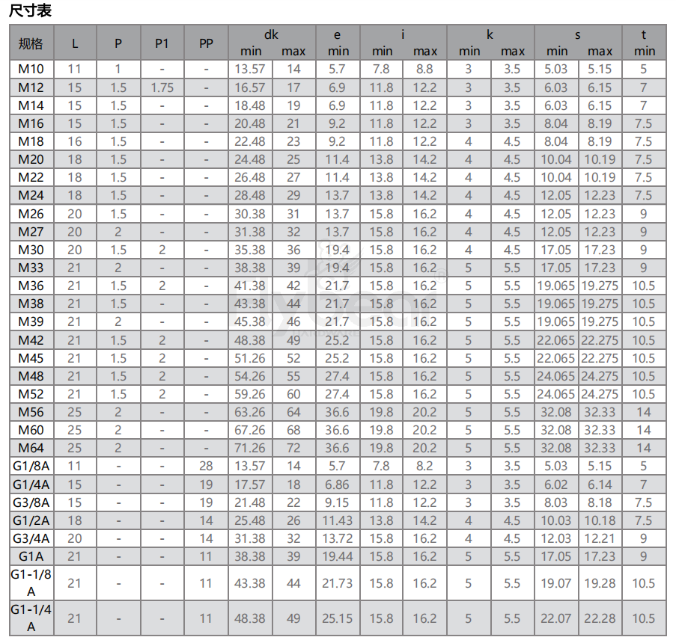
Task: Select the G1-1/4A row label
Action: (x=31, y=618)
